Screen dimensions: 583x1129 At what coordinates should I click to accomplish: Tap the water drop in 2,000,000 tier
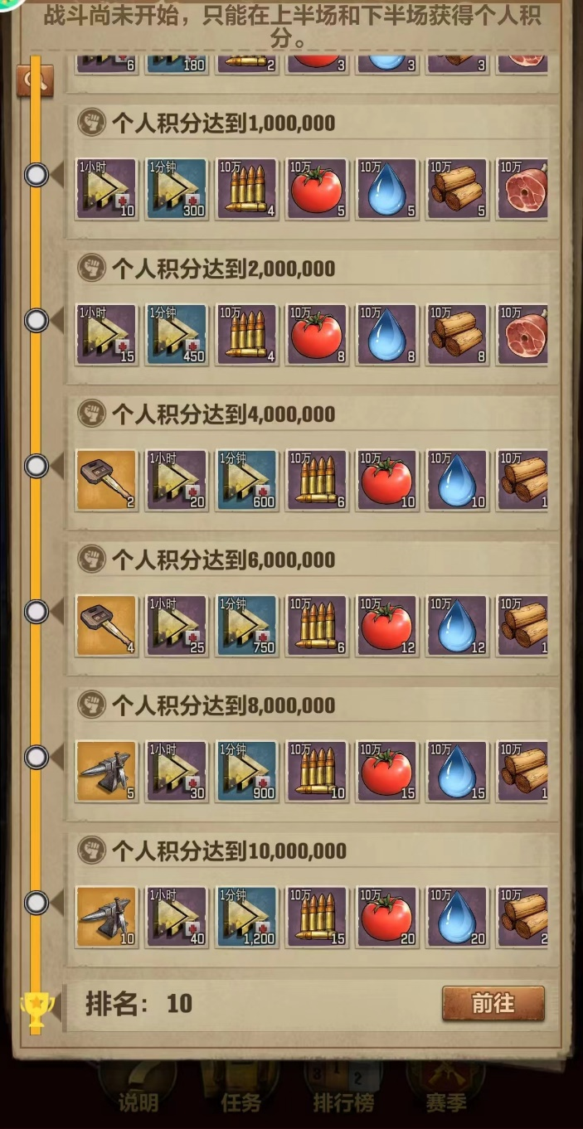click(386, 334)
